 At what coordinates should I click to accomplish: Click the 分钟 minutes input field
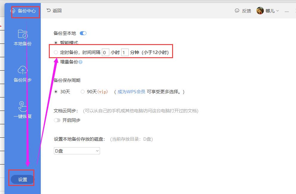tap(125, 52)
